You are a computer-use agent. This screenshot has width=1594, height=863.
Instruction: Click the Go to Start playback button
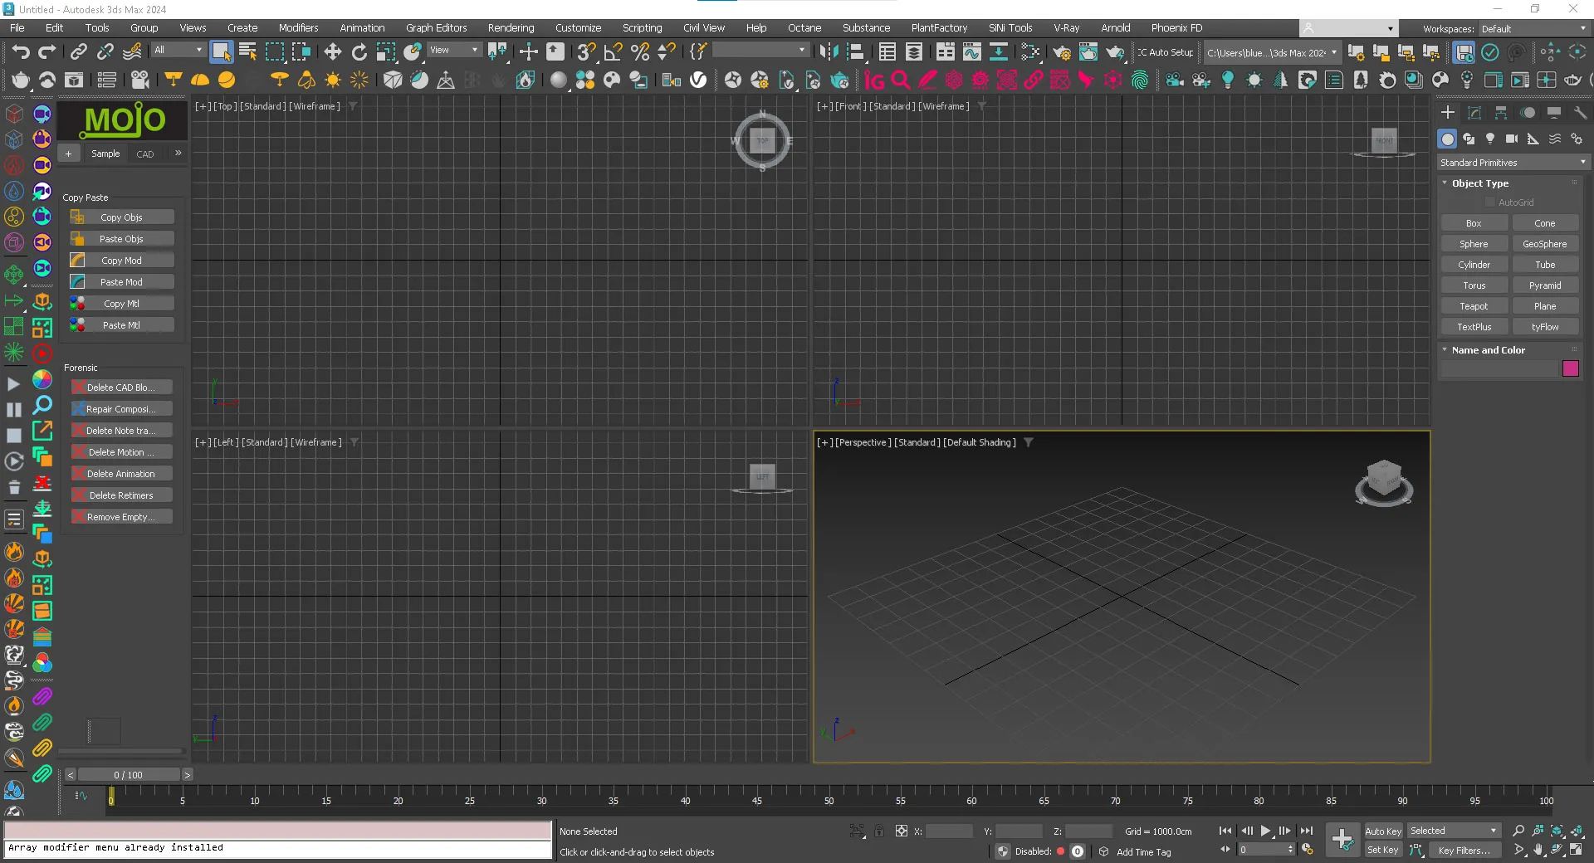coord(1225,831)
